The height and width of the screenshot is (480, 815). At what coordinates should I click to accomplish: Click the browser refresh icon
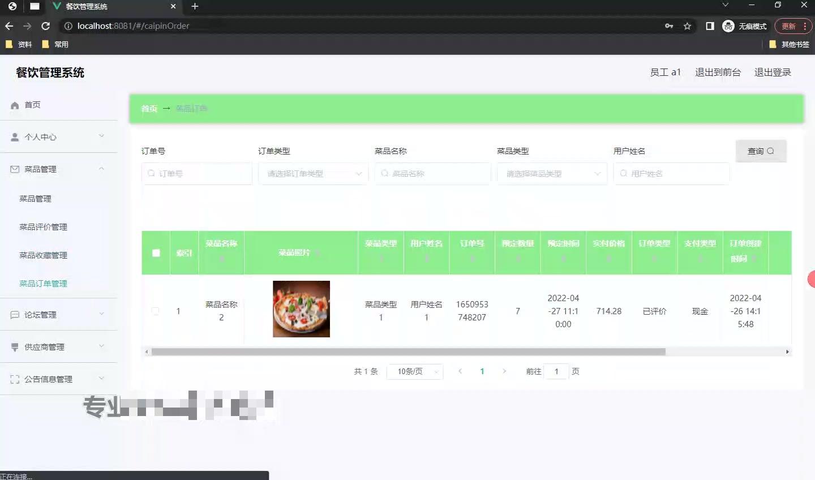(45, 25)
